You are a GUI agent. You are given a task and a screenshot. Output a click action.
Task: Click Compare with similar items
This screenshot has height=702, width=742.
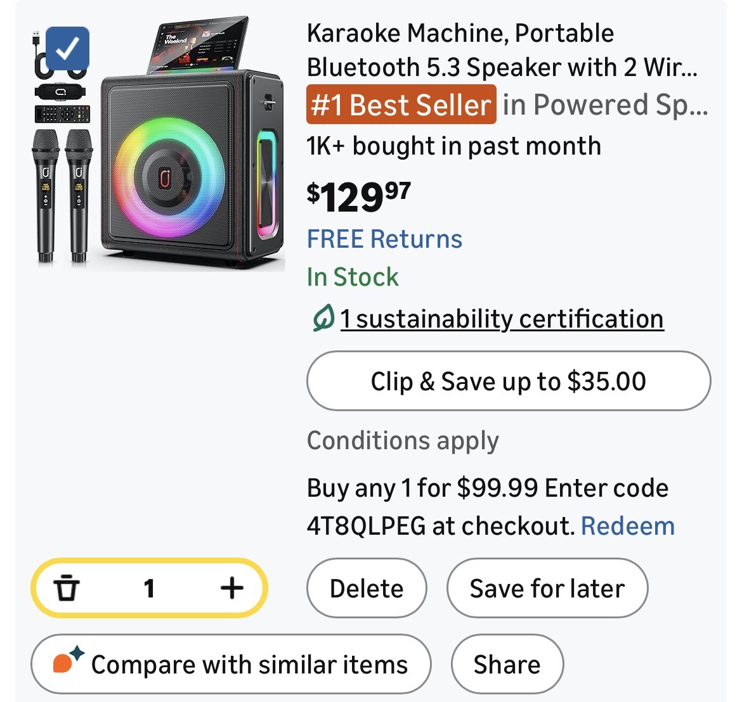coord(231,665)
